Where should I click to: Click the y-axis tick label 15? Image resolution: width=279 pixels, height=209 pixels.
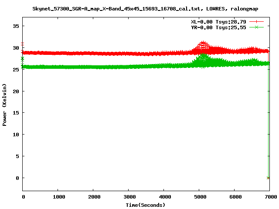[x=16, y=113]
